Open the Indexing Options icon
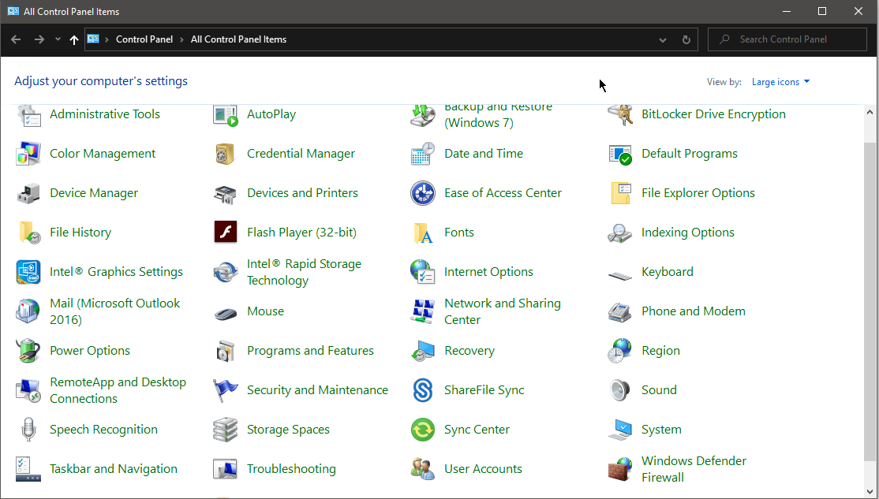The height and width of the screenshot is (499, 879). 620,233
